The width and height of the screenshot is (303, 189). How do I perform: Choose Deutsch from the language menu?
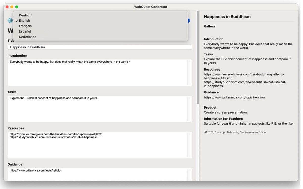(x=100, y=15)
